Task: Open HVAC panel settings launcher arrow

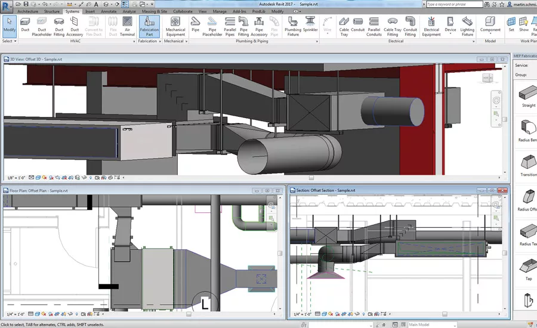Action: pyautogui.click(x=134, y=41)
